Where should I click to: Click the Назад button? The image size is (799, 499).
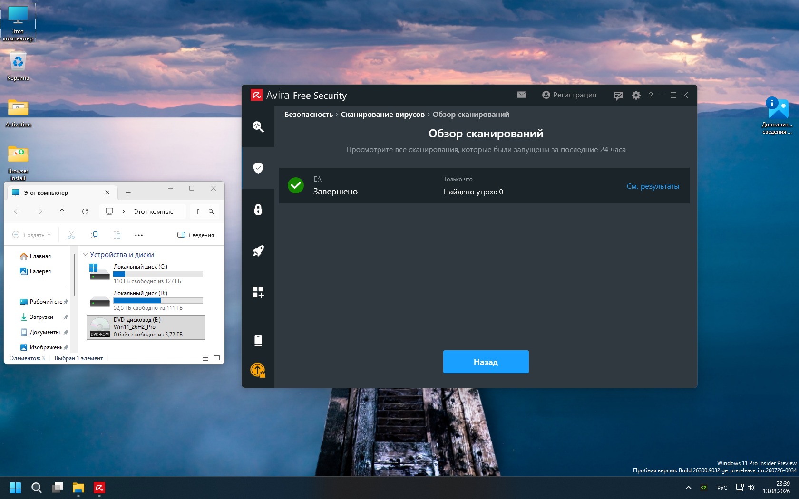(486, 362)
